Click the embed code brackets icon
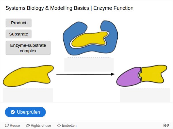This screenshot has height=129, width=173. pyautogui.click(x=59, y=126)
